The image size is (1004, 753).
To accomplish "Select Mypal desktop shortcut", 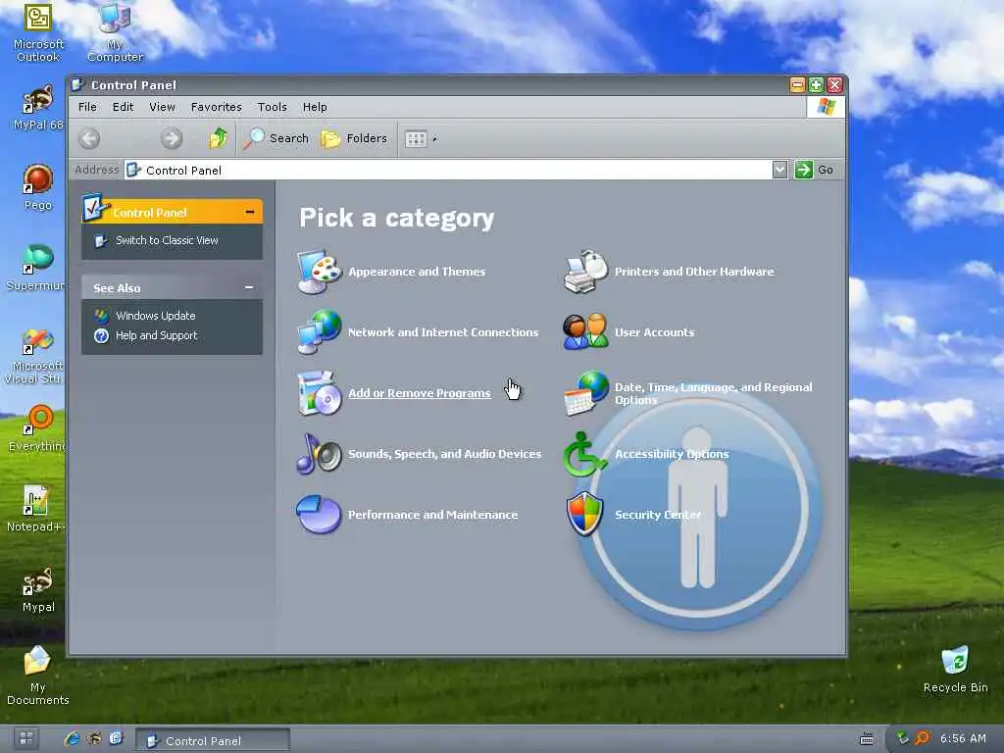I will pos(38,589).
